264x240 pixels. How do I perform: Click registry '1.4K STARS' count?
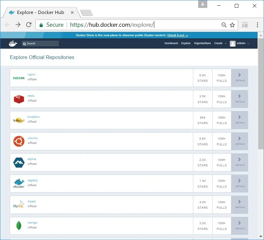pyautogui.click(x=202, y=184)
